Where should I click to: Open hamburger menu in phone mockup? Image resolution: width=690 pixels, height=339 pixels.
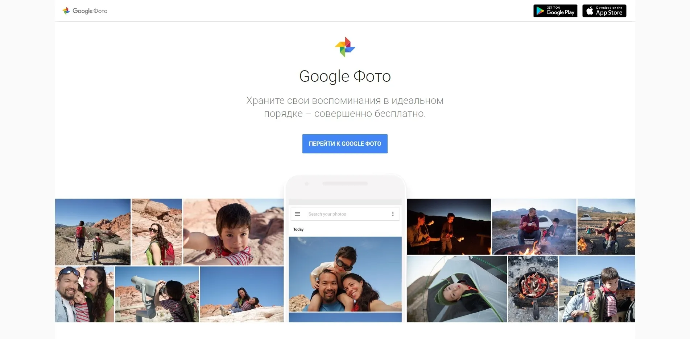tap(298, 214)
